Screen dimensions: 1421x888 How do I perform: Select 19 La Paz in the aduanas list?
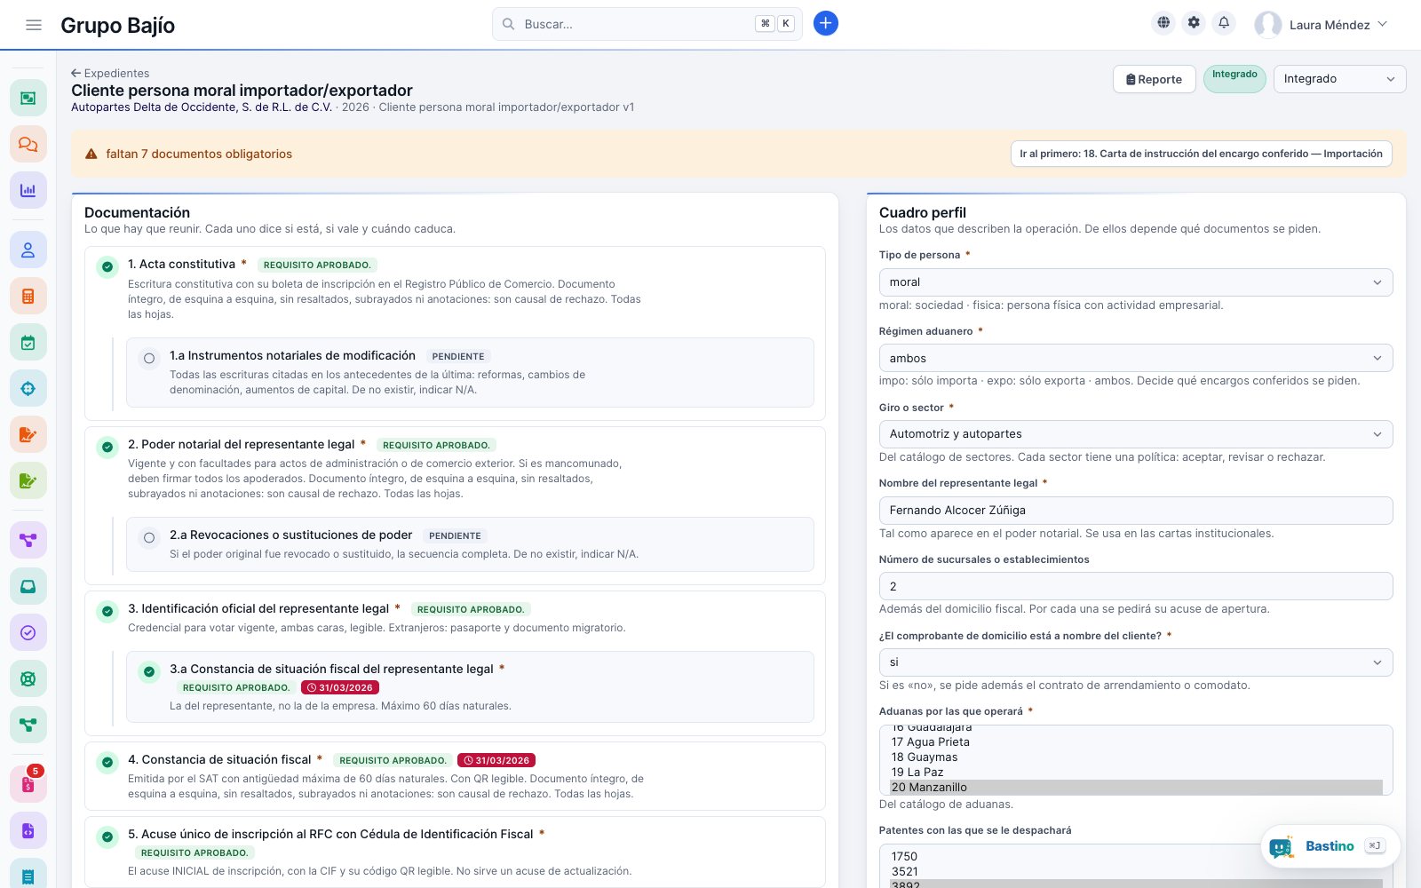coord(1136,773)
